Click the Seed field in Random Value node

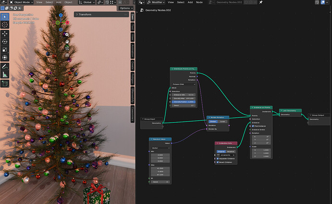point(160,182)
